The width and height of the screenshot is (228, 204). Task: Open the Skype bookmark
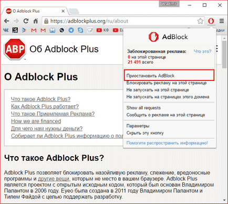[x=80, y=30]
